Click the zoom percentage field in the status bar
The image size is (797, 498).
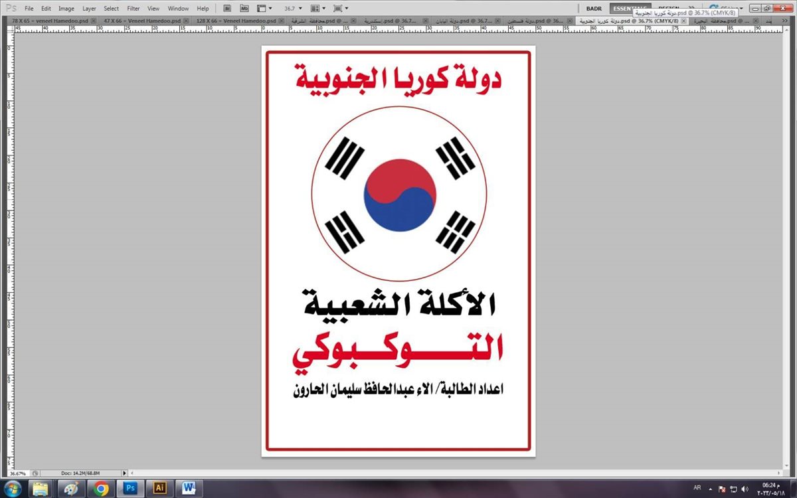pos(18,473)
